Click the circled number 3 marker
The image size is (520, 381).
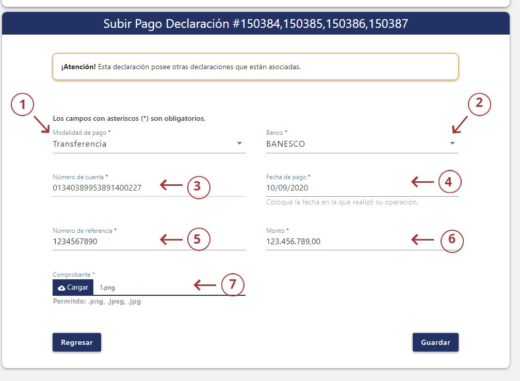[198, 186]
